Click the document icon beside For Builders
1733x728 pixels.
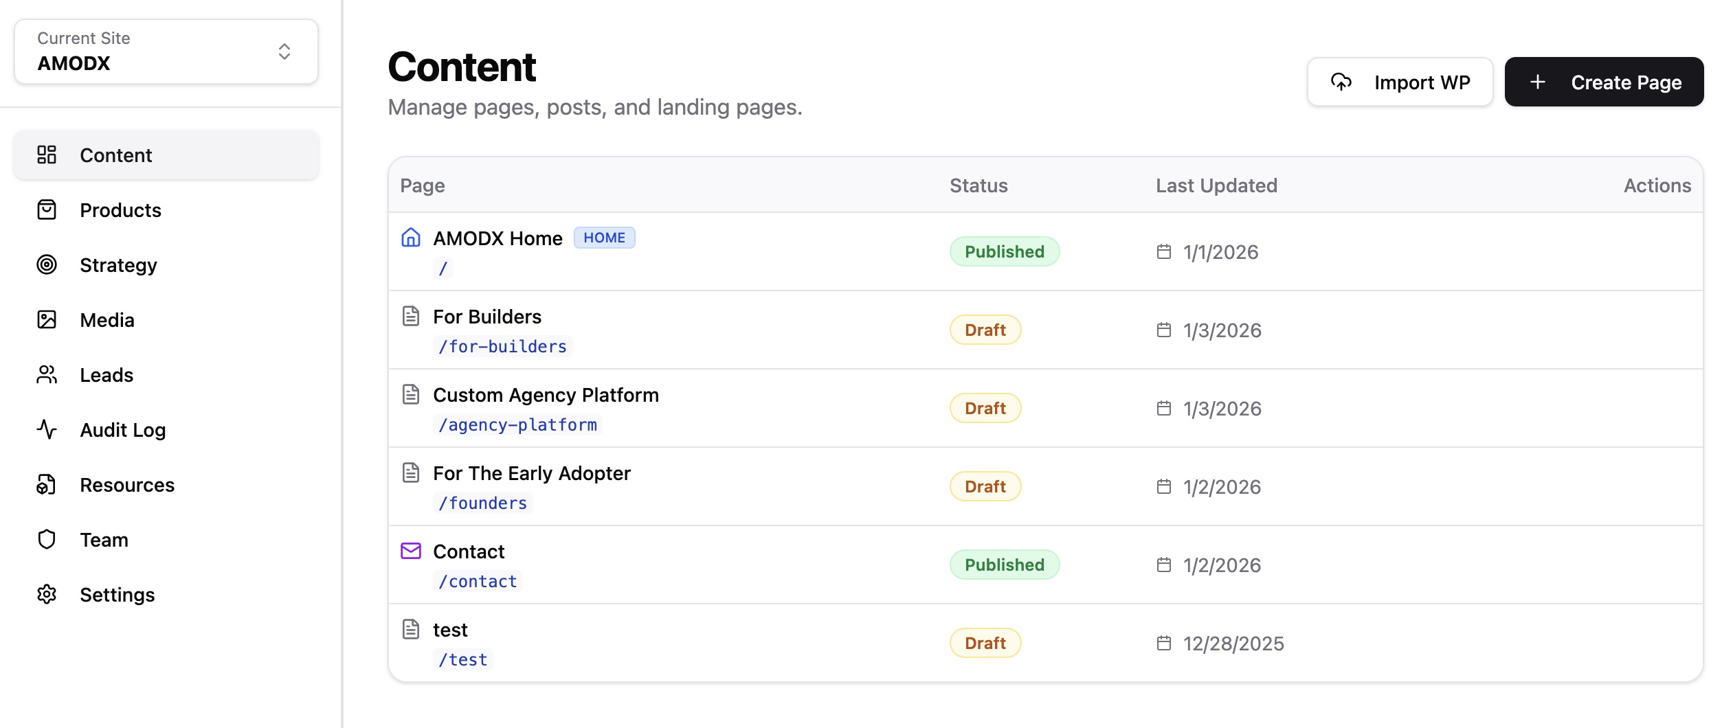(410, 317)
